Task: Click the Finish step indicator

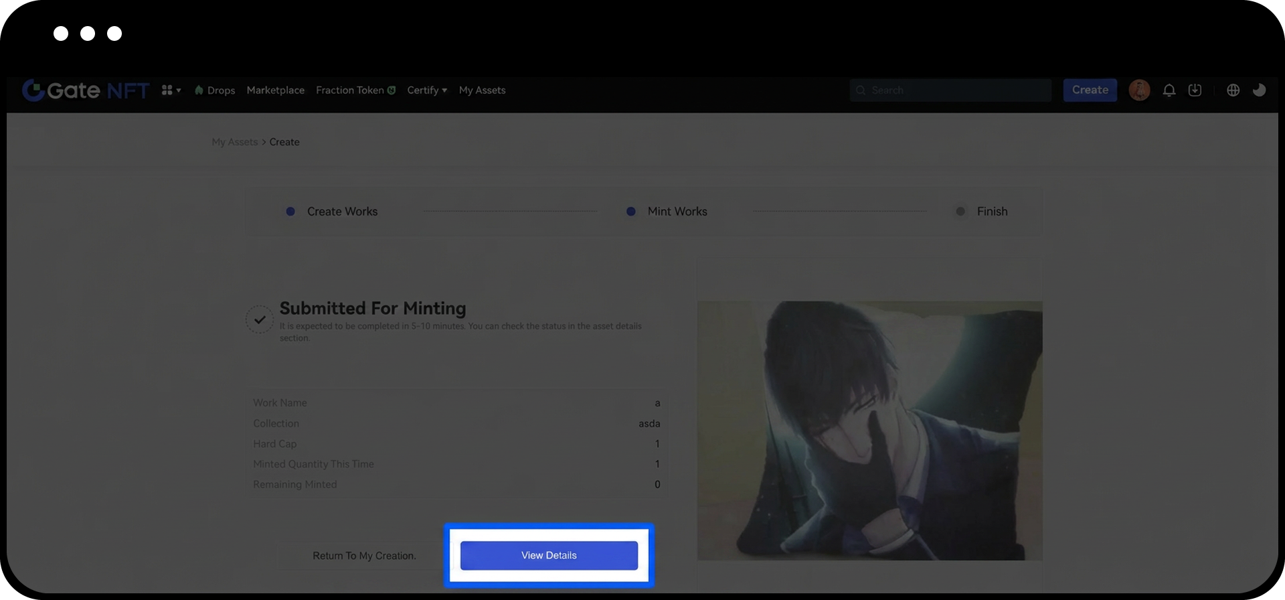Action: 991,212
